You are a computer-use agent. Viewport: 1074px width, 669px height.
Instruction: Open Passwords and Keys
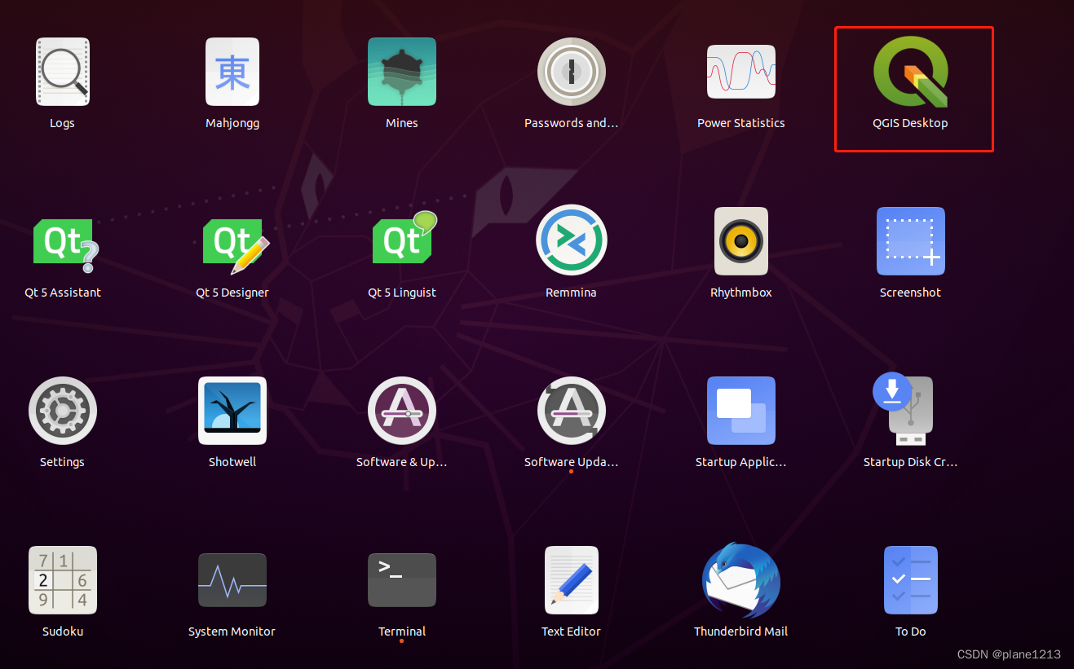tap(572, 72)
